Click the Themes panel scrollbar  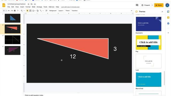[x=164, y=78]
